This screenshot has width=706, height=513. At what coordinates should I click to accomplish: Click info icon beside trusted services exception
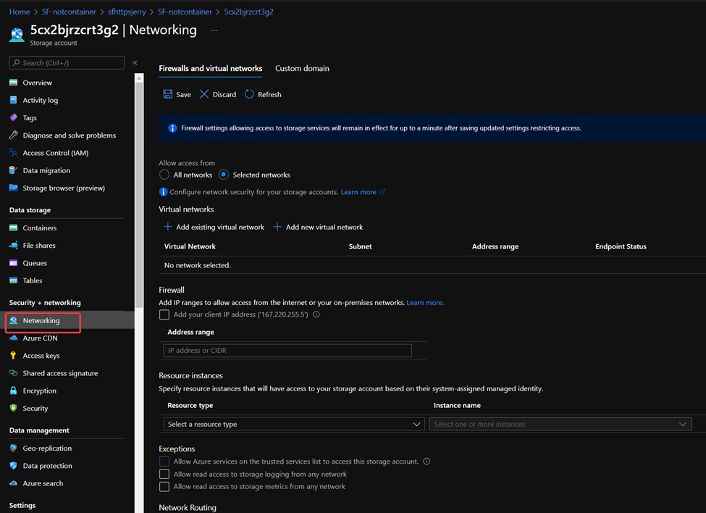coord(426,462)
